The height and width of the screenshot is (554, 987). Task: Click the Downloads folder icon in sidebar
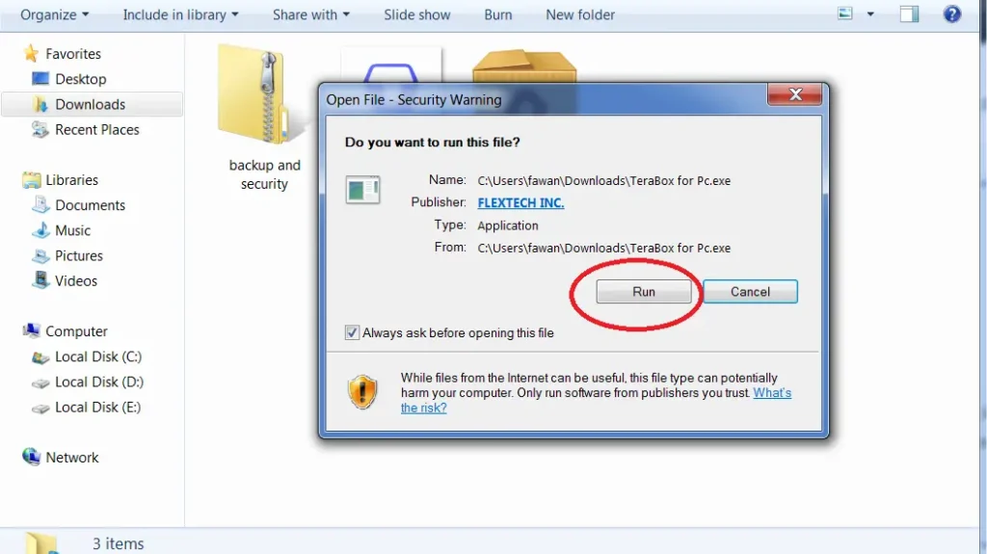click(x=40, y=104)
